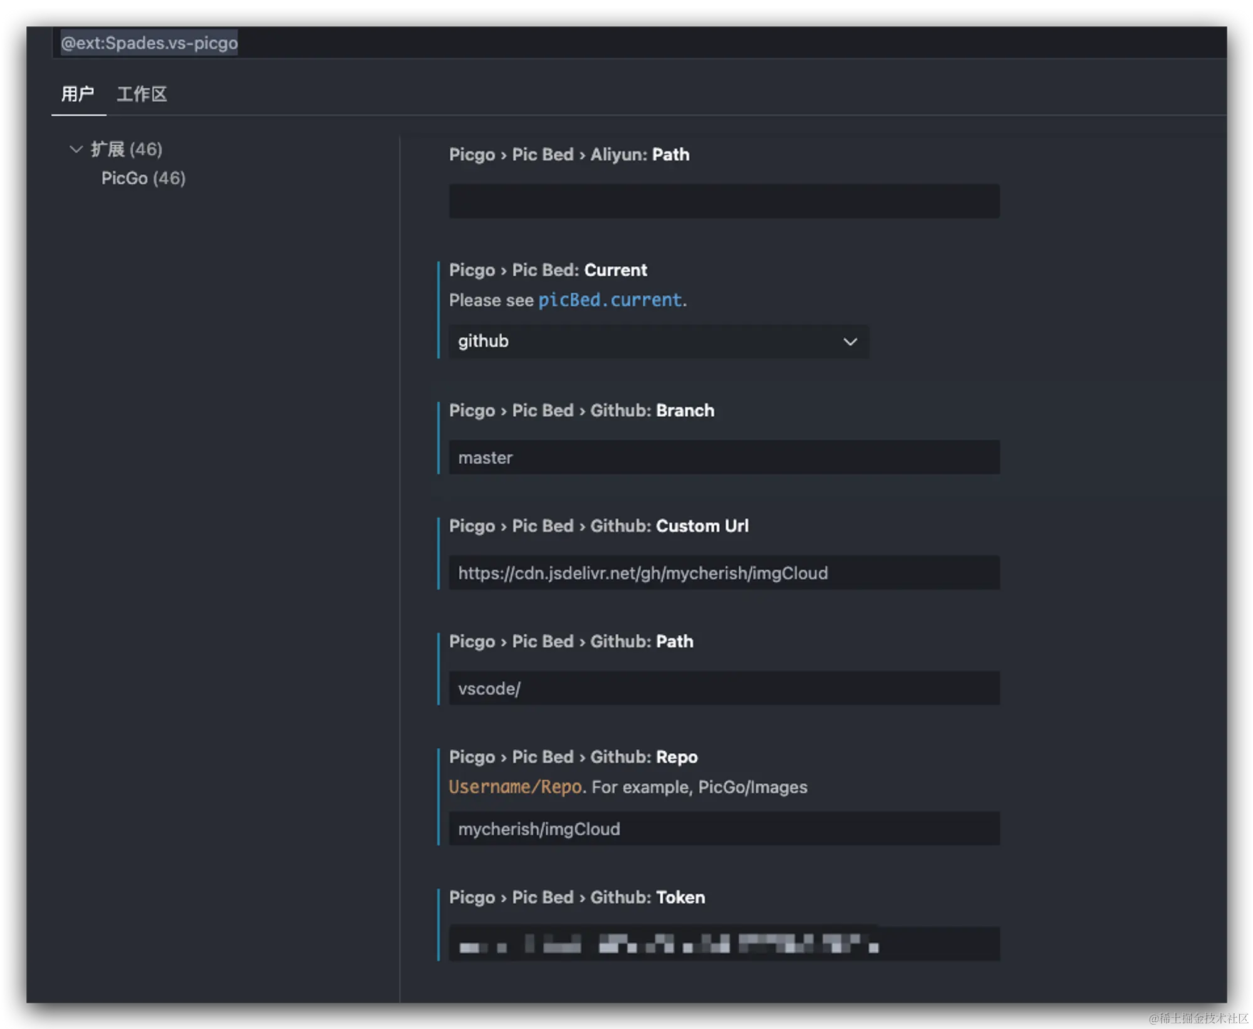Click the Github: Branch setting title

[581, 410]
